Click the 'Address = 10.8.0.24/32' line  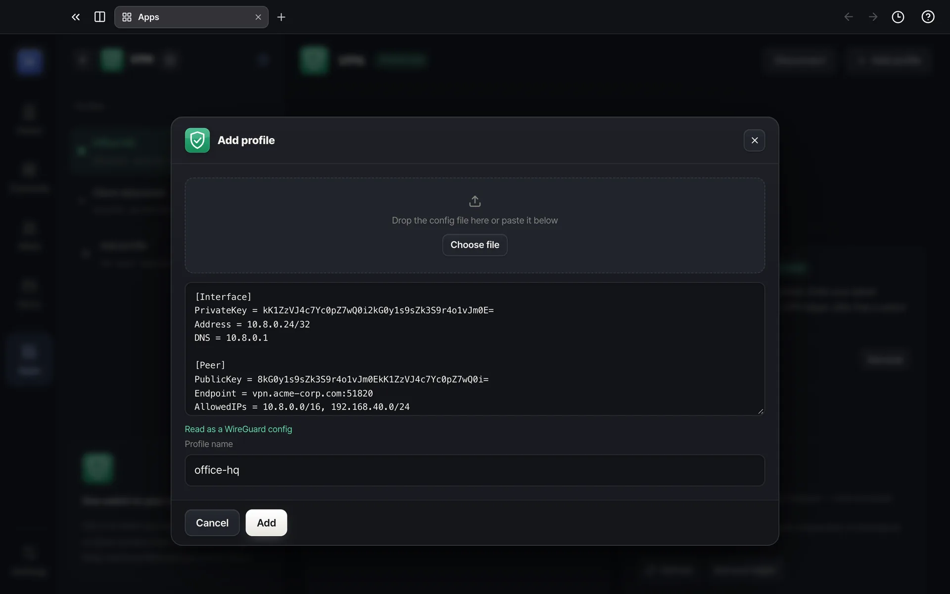[252, 324]
